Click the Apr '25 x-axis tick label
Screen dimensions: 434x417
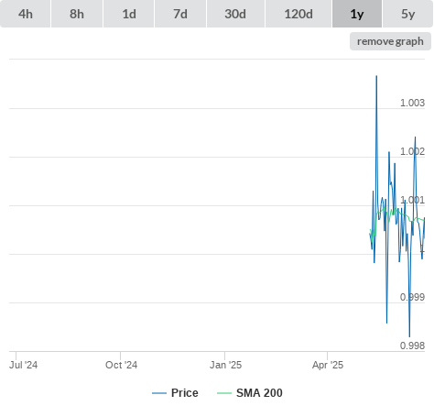(328, 365)
